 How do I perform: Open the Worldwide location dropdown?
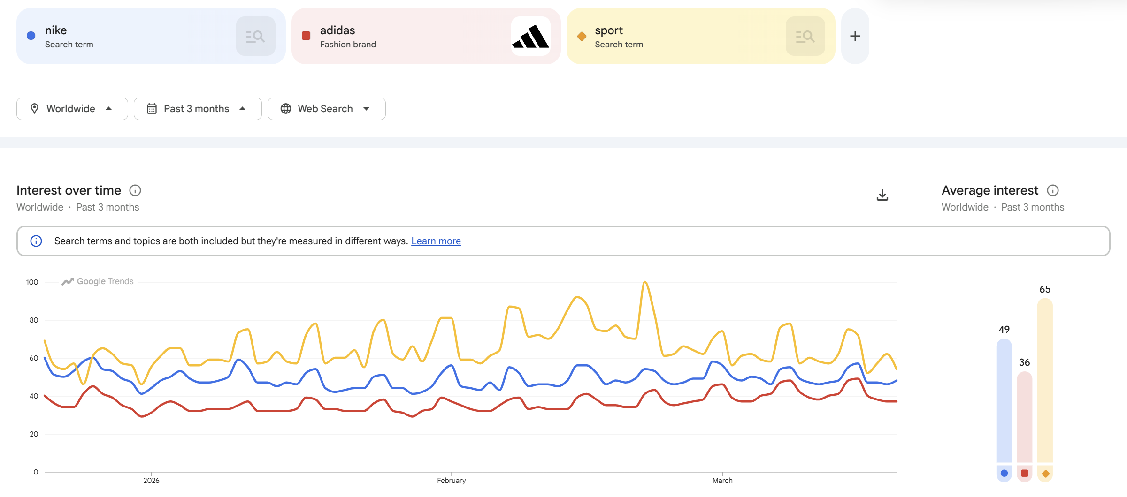coord(72,108)
